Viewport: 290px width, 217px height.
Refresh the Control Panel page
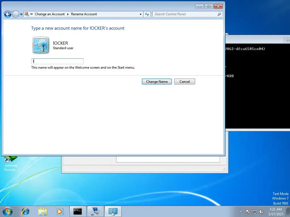pyautogui.click(x=147, y=14)
